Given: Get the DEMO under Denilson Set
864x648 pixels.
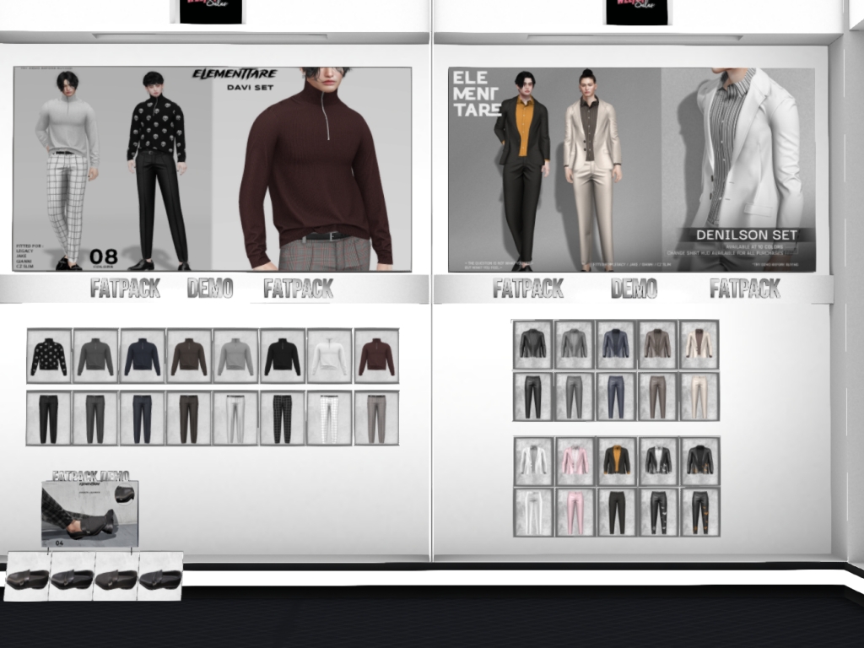Looking at the screenshot, I should (x=634, y=289).
